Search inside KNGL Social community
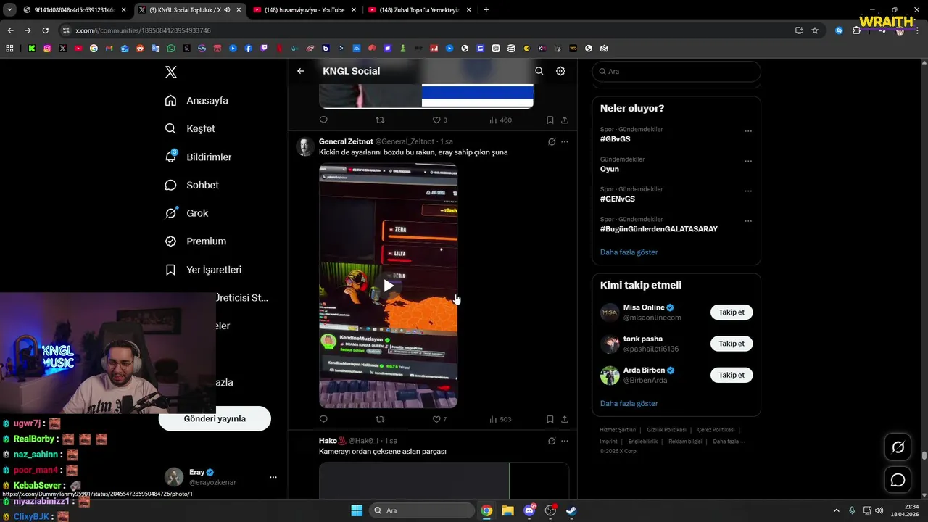This screenshot has width=928, height=522. (539, 71)
